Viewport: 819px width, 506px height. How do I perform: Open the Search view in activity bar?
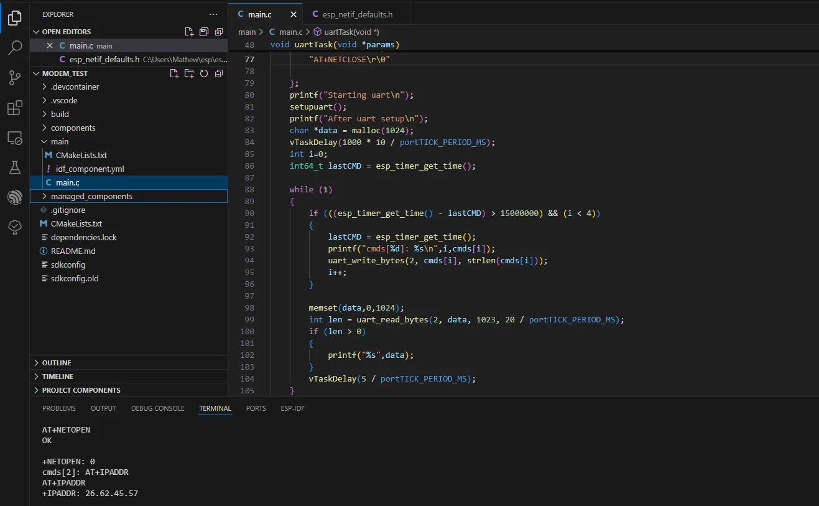point(15,48)
